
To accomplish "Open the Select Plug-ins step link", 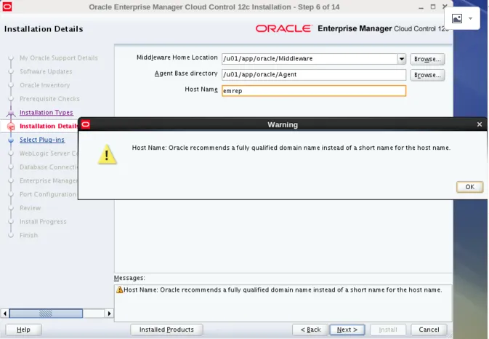I will tap(42, 140).
